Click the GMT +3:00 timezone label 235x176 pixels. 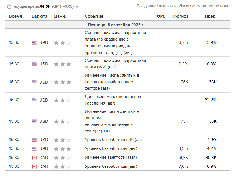coord(63,6)
